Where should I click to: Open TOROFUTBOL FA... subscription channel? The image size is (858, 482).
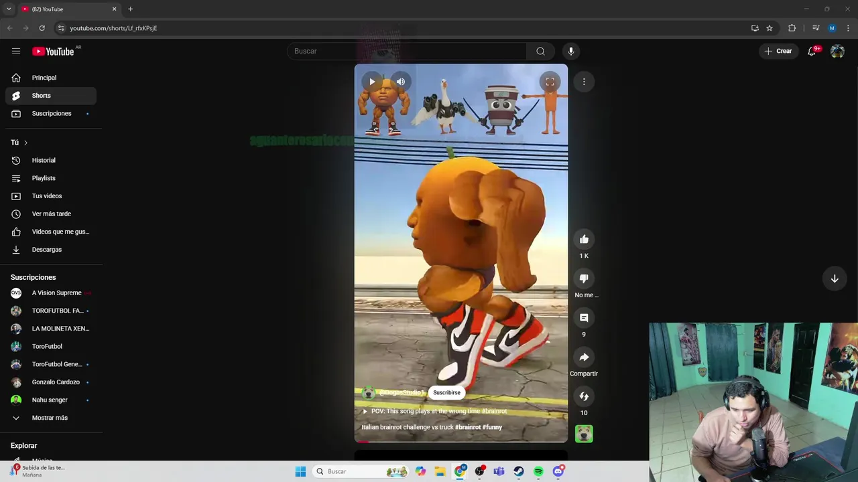51,311
